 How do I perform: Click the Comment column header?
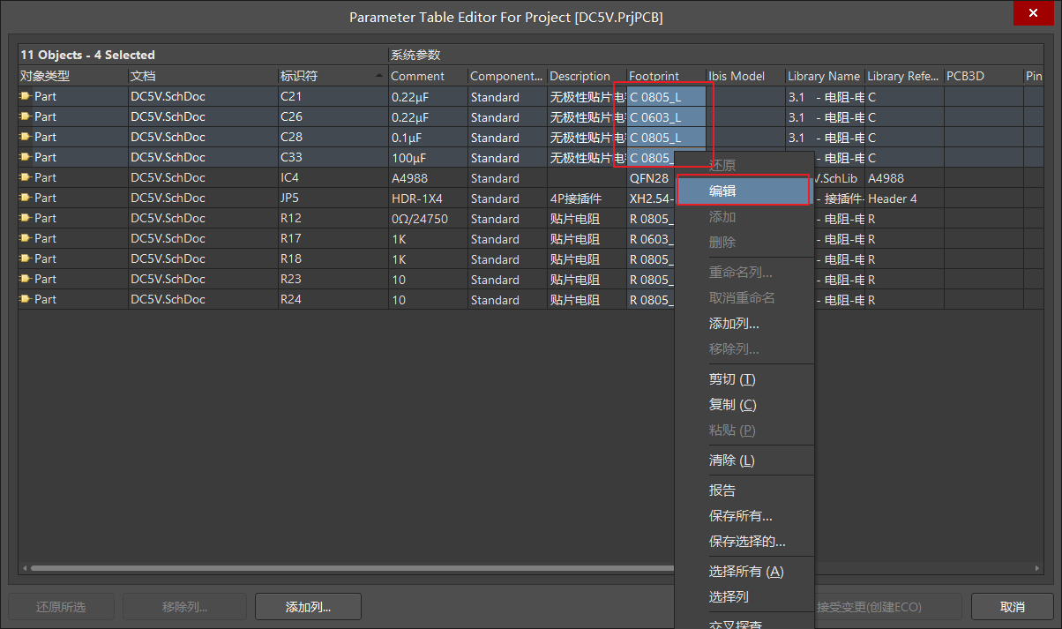tap(428, 76)
